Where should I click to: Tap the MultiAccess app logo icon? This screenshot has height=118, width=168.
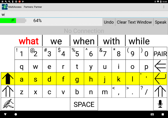point(5,7)
